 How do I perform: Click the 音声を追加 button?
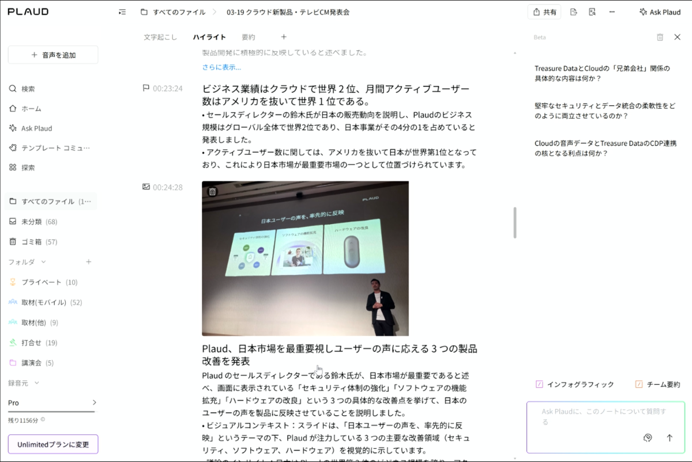point(53,55)
